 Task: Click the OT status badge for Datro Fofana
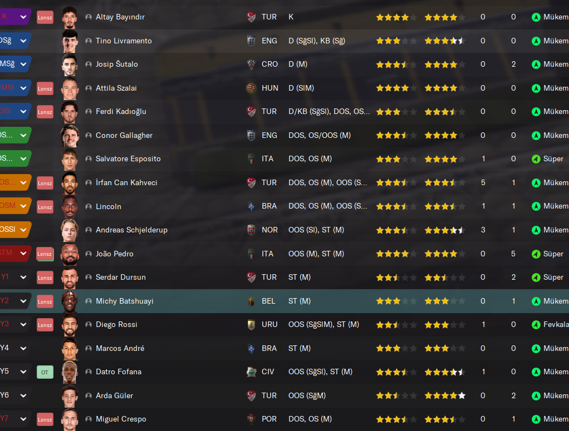pos(45,372)
